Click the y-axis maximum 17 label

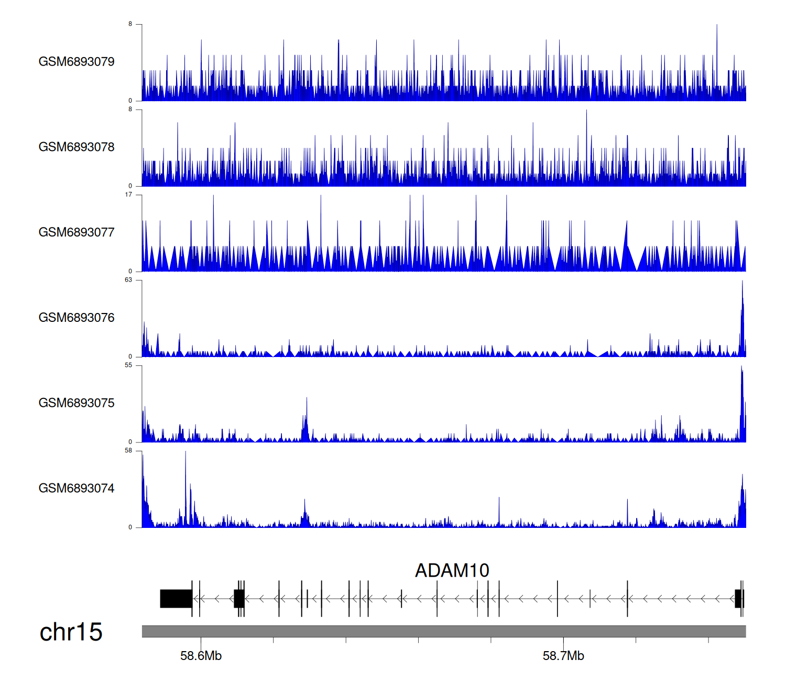pyautogui.click(x=128, y=194)
